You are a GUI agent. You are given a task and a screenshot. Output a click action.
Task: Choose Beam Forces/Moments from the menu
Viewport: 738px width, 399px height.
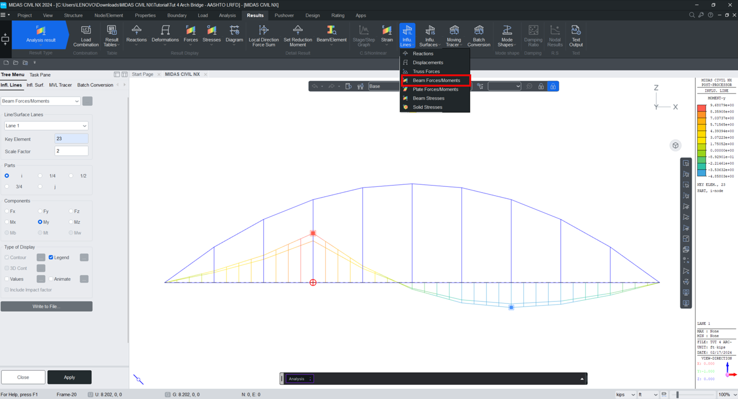point(435,80)
